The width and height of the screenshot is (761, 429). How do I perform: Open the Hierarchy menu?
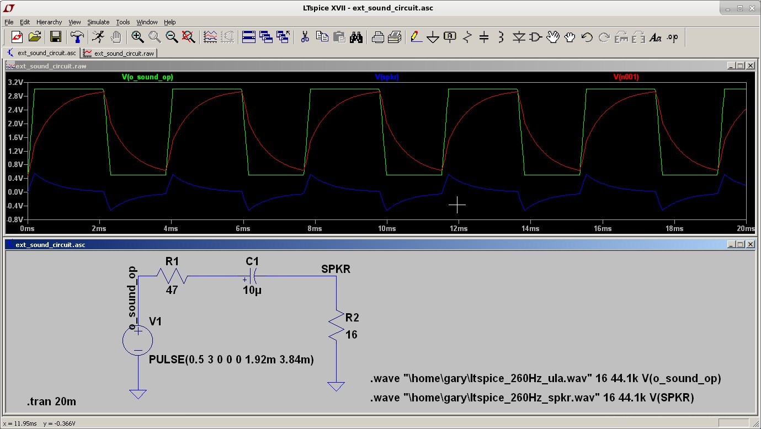point(49,22)
